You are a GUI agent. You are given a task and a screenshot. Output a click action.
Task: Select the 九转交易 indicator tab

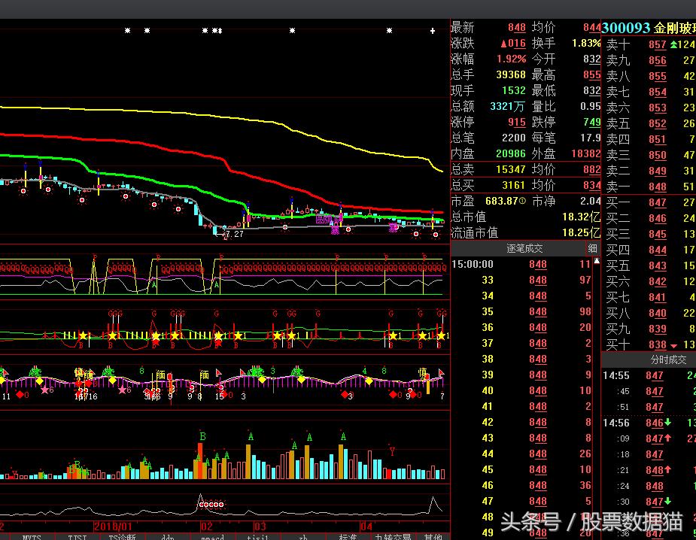pyautogui.click(x=393, y=537)
